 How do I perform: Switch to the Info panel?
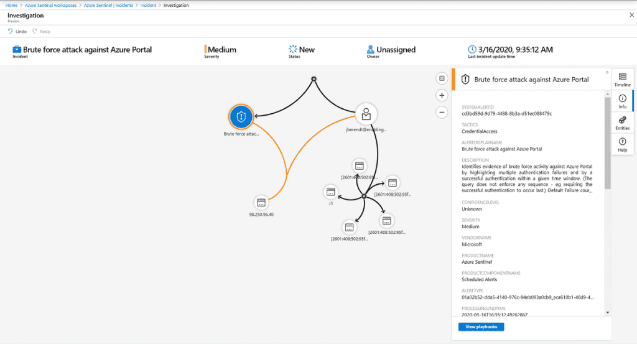[622, 101]
